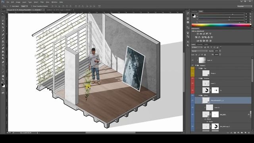This screenshot has width=254, height=143.
Task: Click the delete layer trash icon
Action: (249, 133)
